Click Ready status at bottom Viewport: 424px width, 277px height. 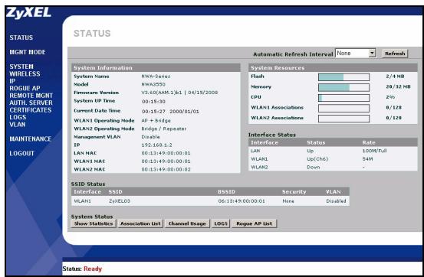[x=93, y=269]
